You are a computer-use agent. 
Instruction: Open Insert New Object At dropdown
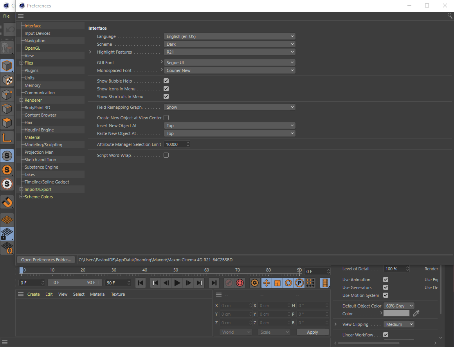click(x=230, y=125)
